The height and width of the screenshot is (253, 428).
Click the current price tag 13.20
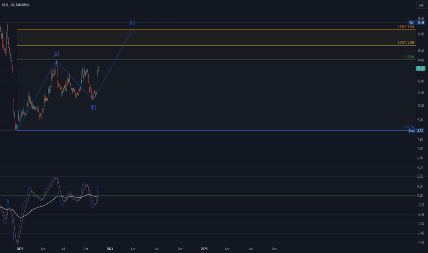[x=420, y=69]
